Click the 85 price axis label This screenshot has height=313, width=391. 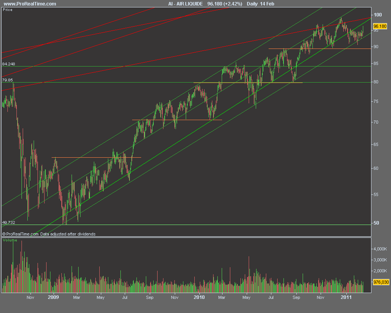tap(376, 64)
